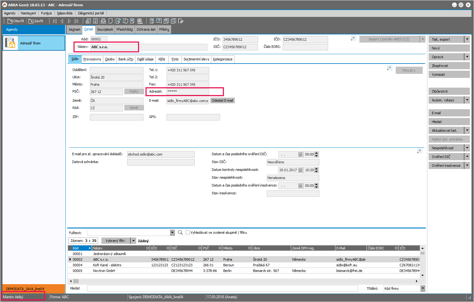The width and height of the screenshot is (474, 302).
Task: Jump to the first record arrow
Action: pos(55,21)
